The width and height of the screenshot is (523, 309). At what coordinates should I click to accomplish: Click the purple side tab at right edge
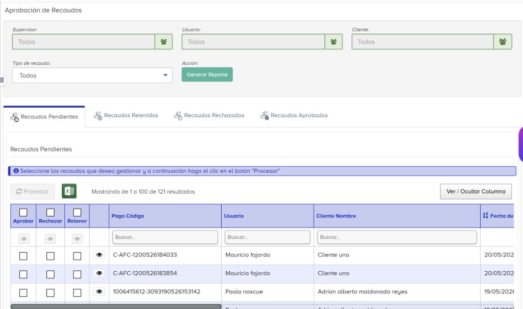(520, 144)
